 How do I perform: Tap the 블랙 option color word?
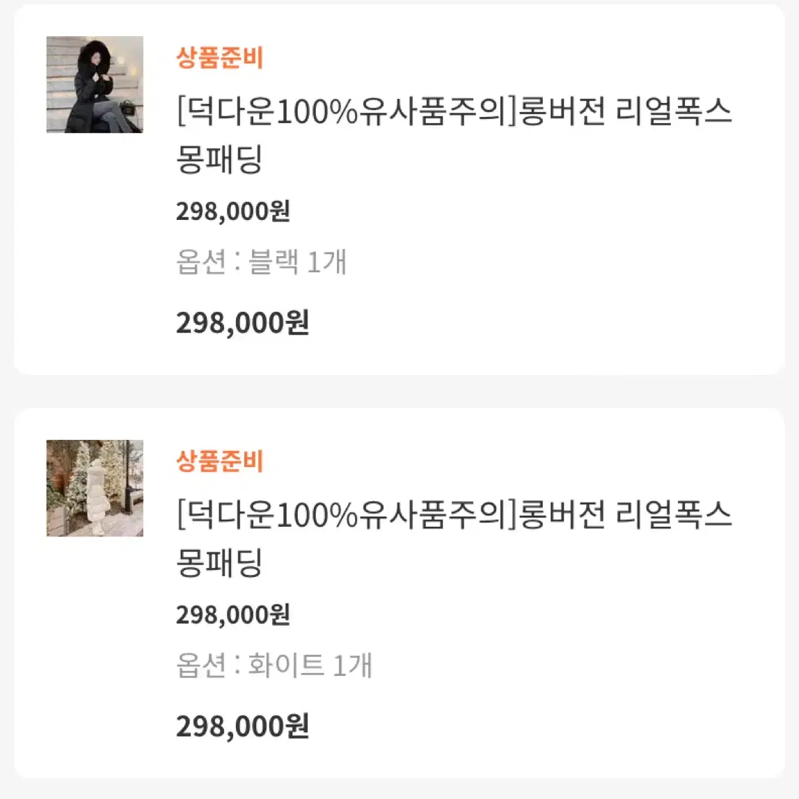coord(273,262)
